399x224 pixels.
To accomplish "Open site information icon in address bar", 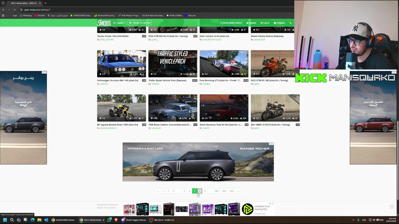I will [21, 10].
